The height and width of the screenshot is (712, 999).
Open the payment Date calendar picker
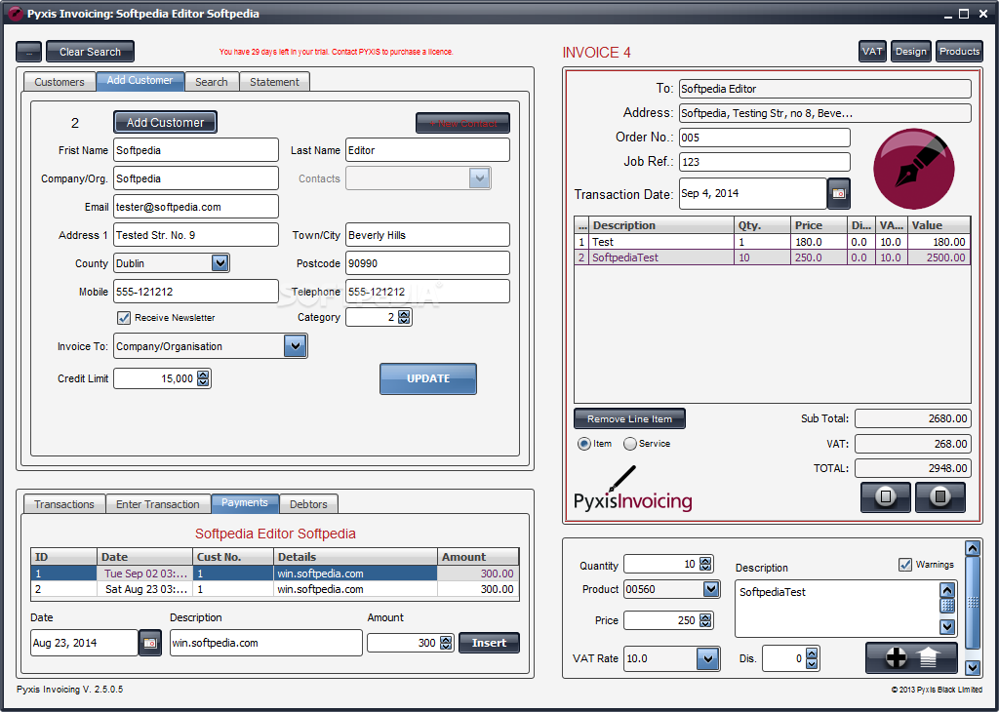pos(149,643)
